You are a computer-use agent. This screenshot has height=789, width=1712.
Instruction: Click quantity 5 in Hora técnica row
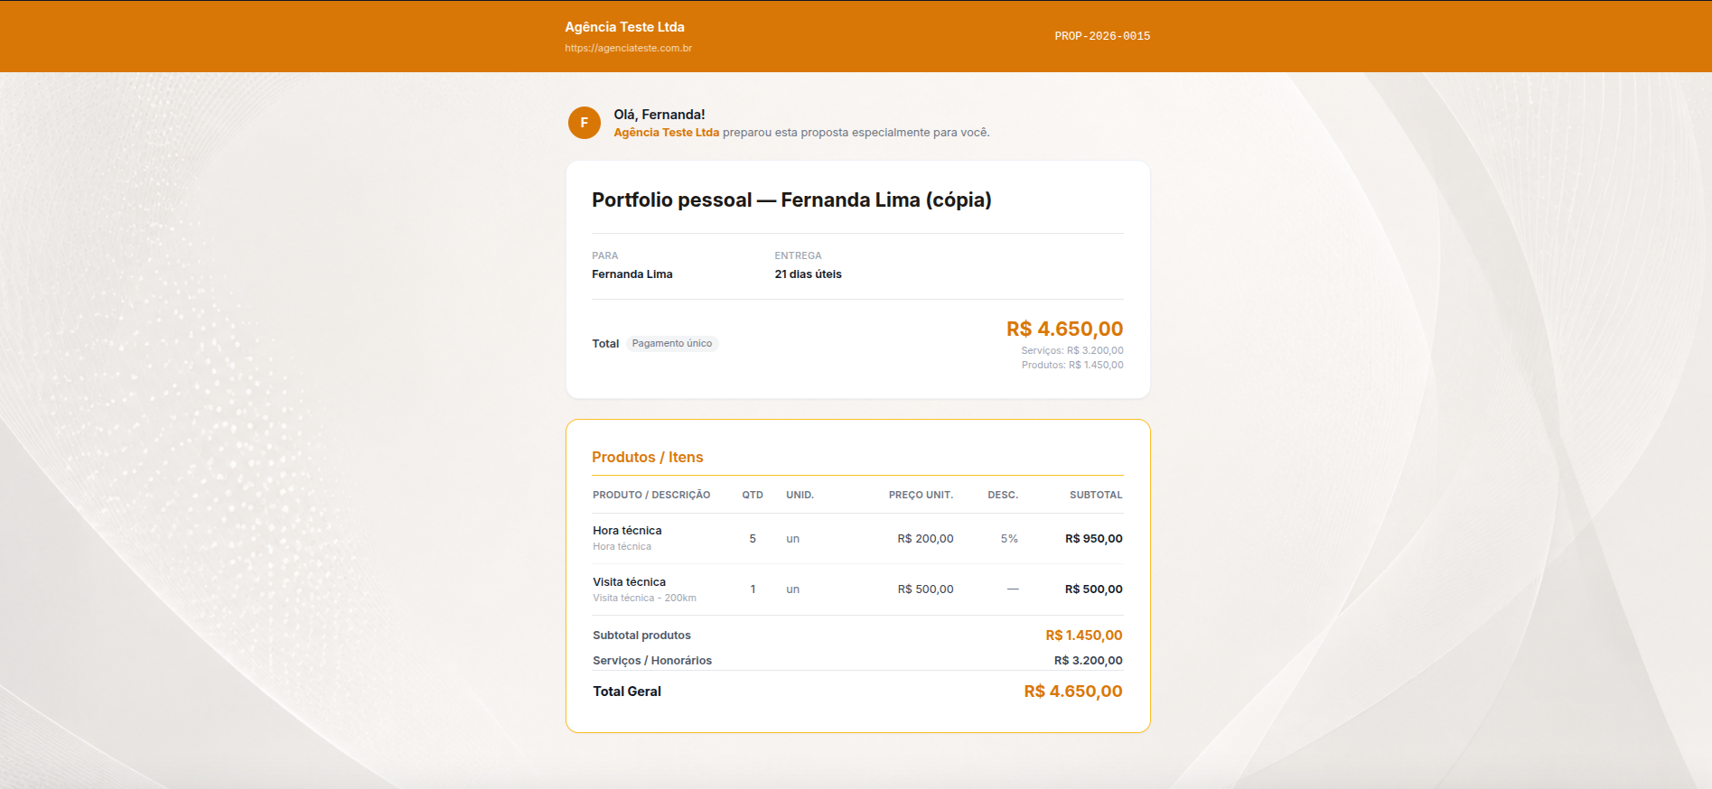tap(753, 539)
